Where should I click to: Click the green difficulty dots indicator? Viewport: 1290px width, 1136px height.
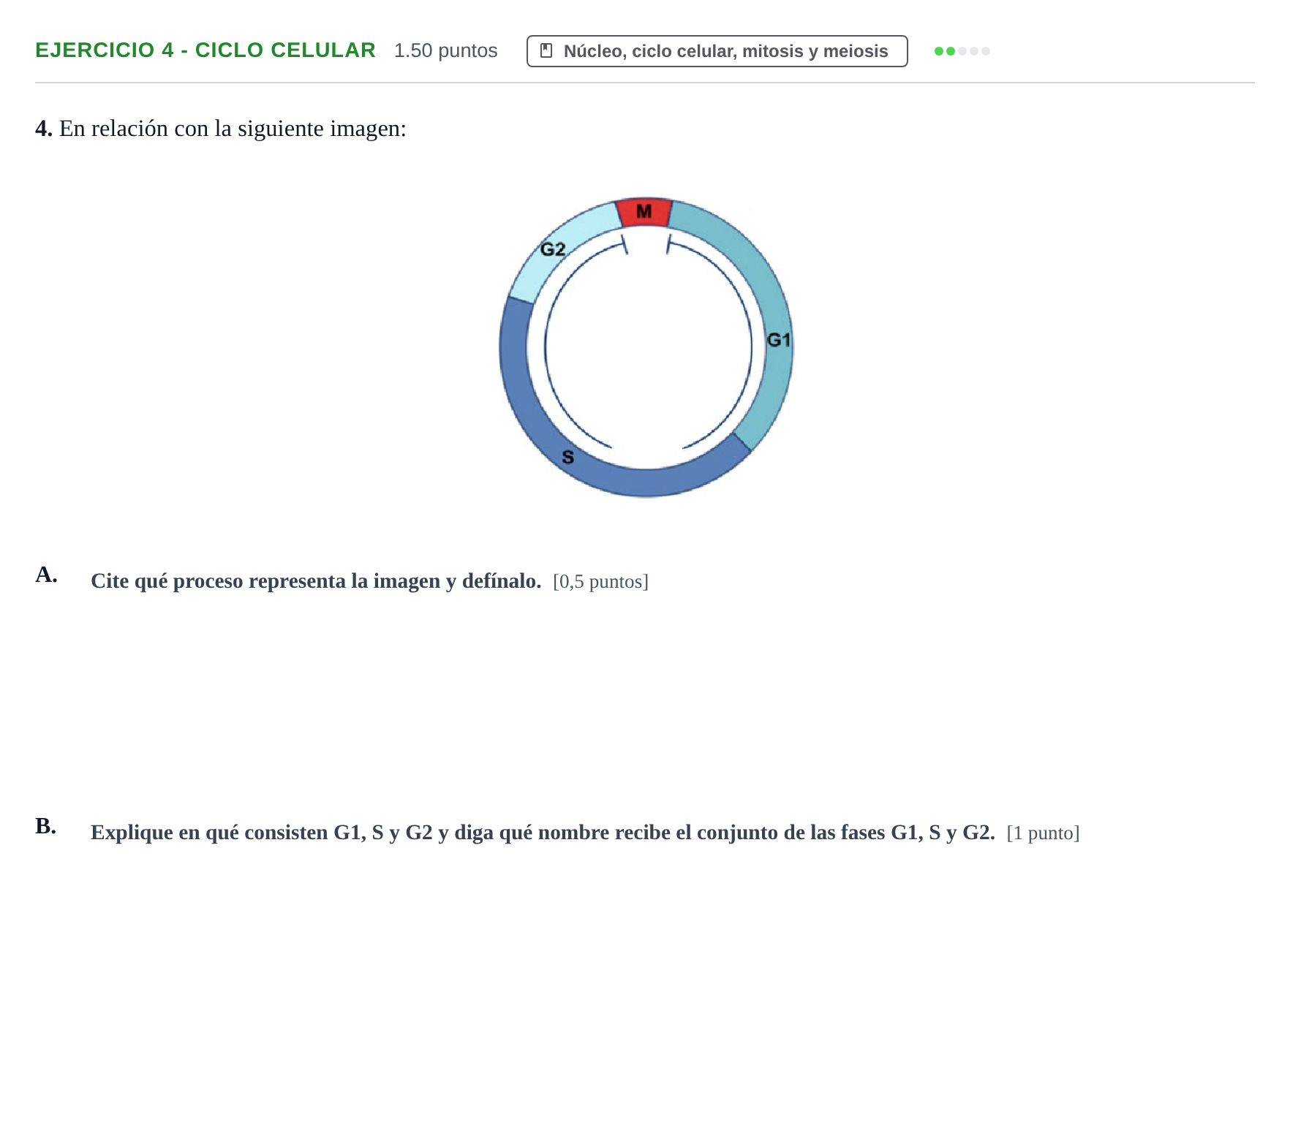(962, 51)
